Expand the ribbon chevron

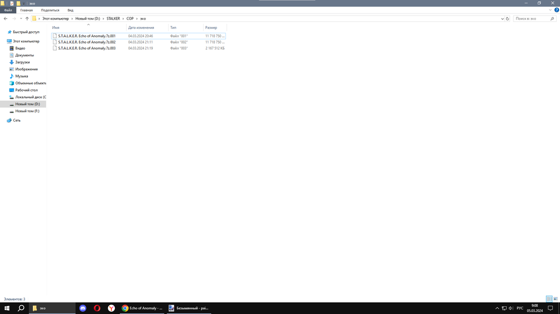tap(550, 10)
